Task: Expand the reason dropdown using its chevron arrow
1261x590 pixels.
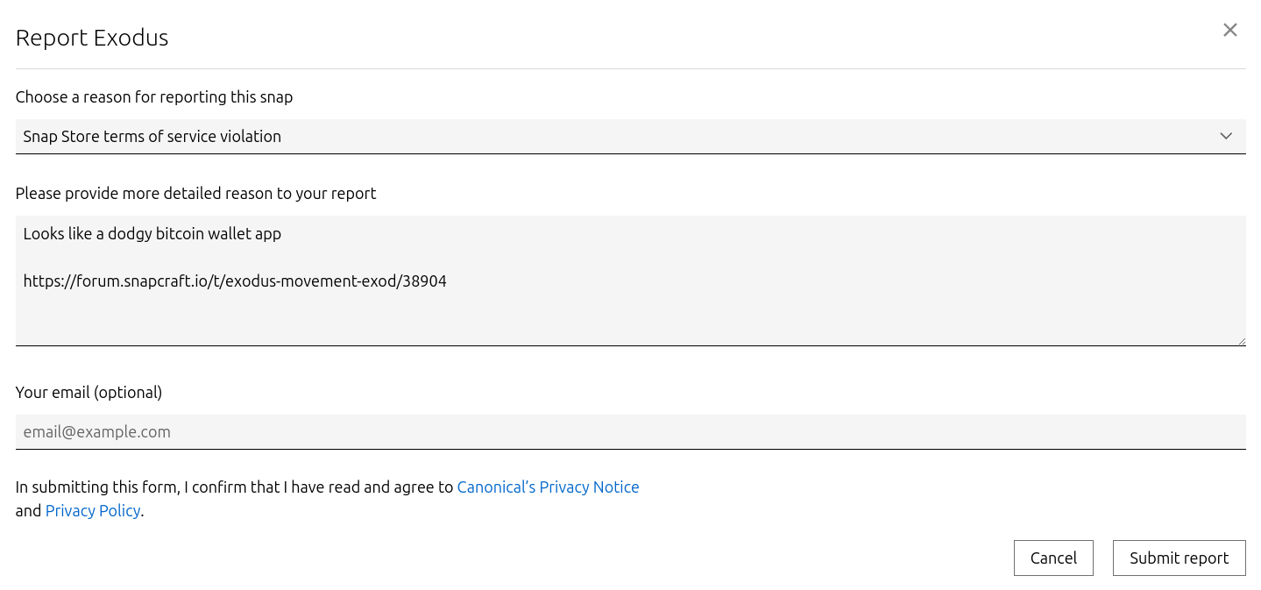Action: point(1226,136)
